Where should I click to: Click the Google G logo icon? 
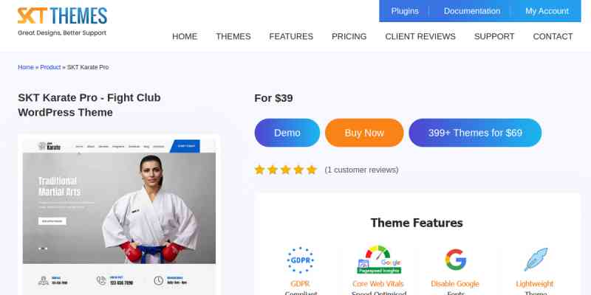[x=455, y=260]
